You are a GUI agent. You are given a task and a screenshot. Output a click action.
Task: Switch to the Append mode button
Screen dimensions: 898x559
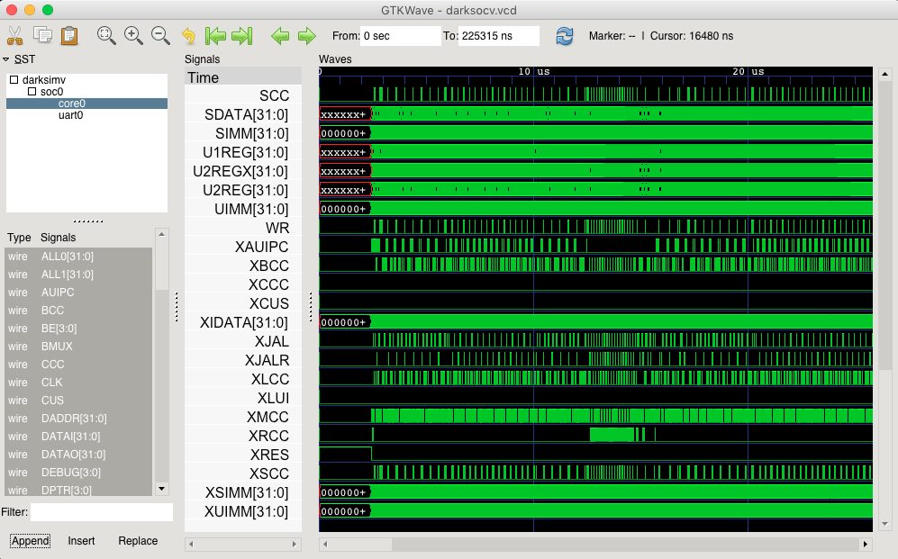pos(29,541)
